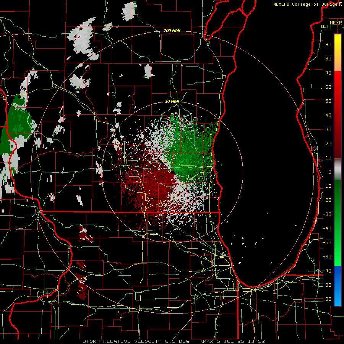The width and height of the screenshot is (344, 344).
Task: Pick the blue segment at color bar bottom
Action: 338,286
